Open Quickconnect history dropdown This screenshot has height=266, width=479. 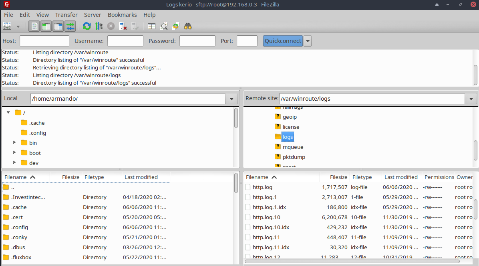click(x=308, y=41)
